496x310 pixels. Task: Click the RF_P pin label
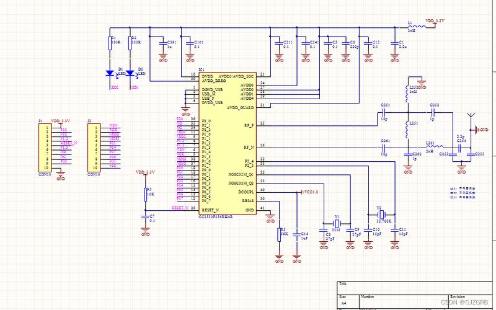[x=249, y=125]
